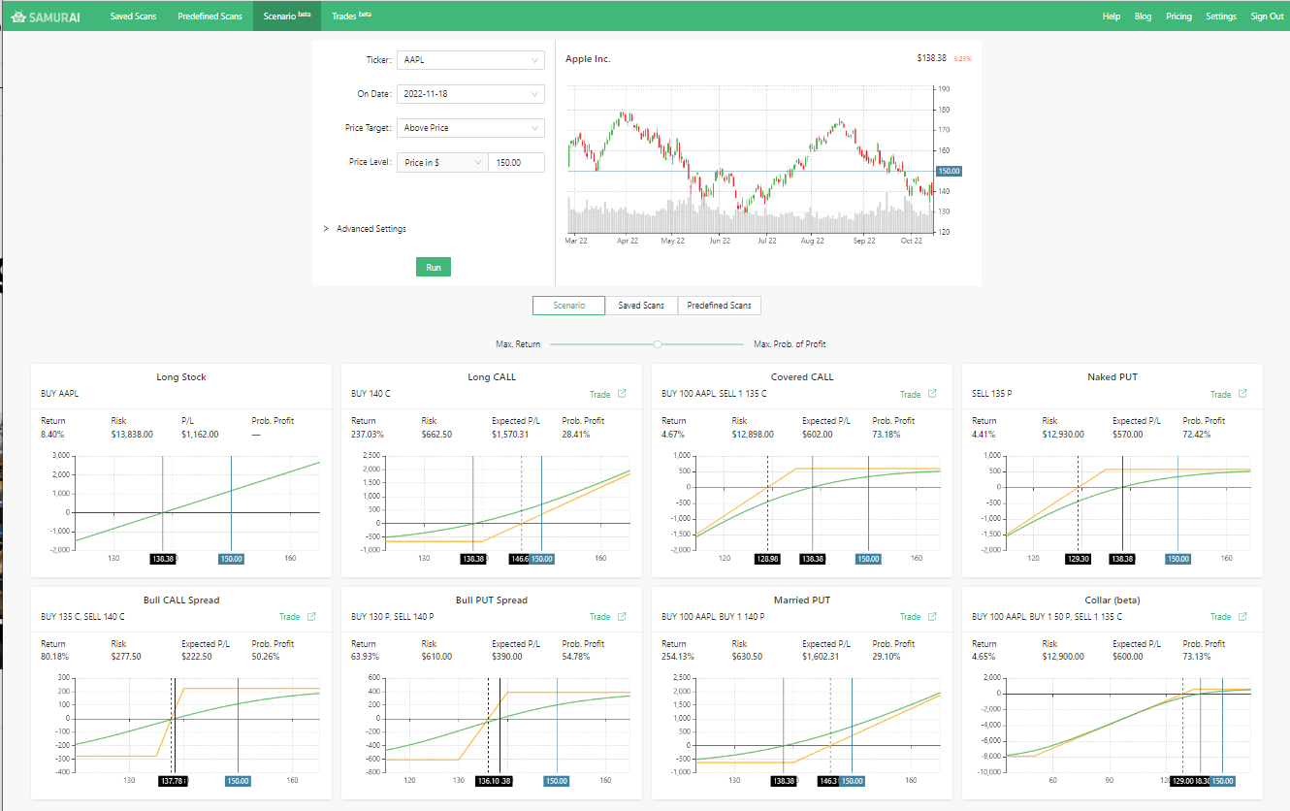Open Trades beta tab in navbar
The width and height of the screenshot is (1290, 811).
[350, 16]
